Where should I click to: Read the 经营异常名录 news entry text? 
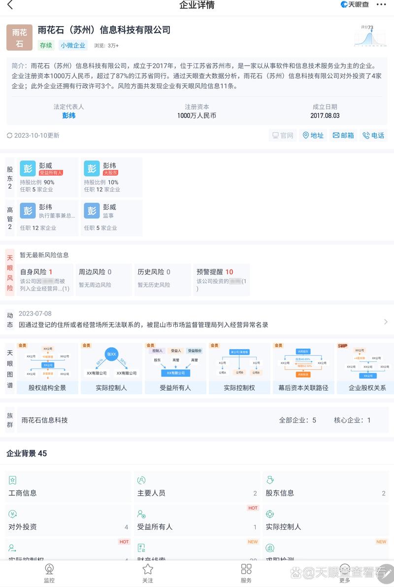coord(143,325)
